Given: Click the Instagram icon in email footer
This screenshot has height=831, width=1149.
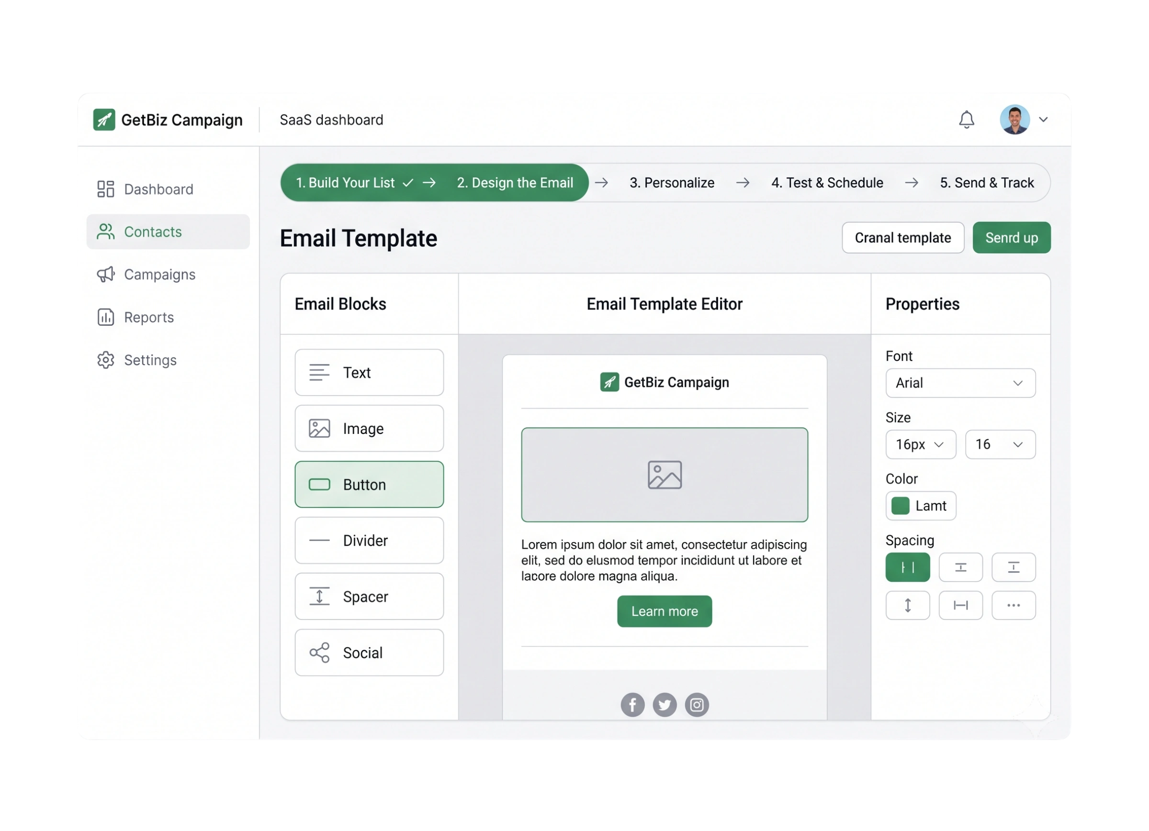Looking at the screenshot, I should 697,705.
